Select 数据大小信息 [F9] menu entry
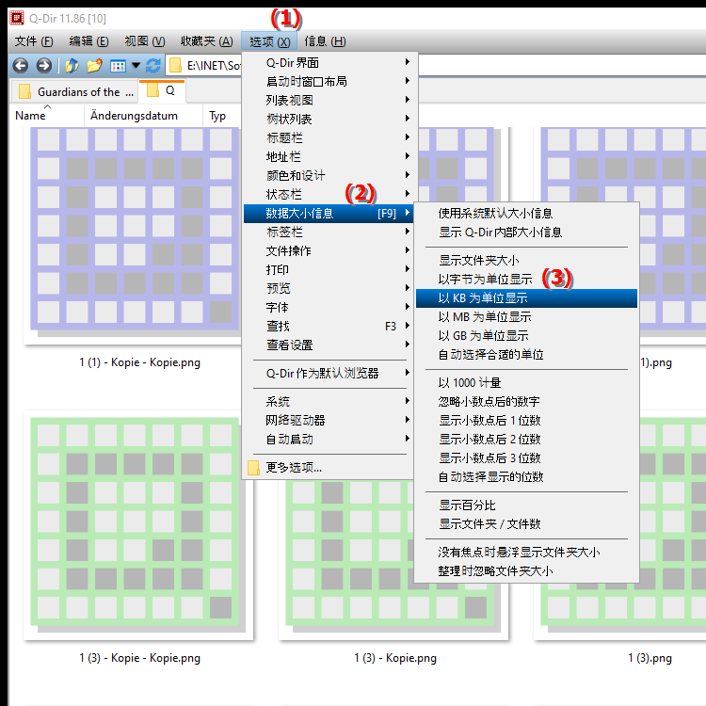The image size is (706, 706). (329, 213)
